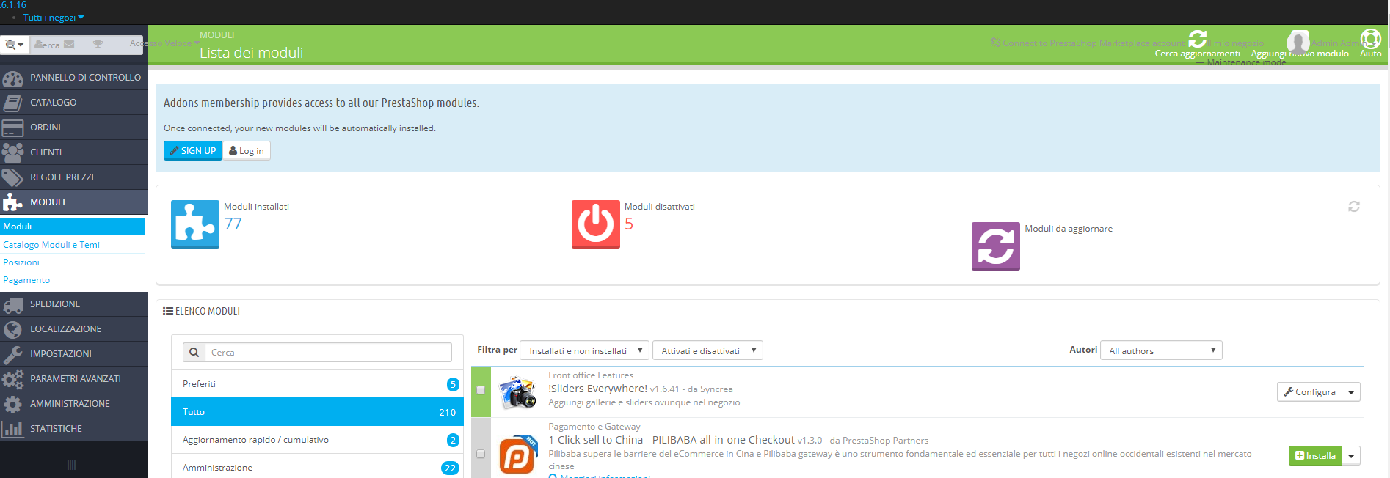Click the red Moduli disattivati power icon
The image size is (1390, 478).
click(596, 224)
